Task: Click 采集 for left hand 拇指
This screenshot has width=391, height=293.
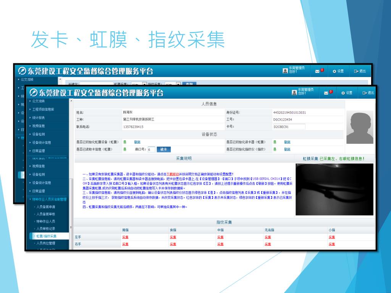Action: (125, 237)
